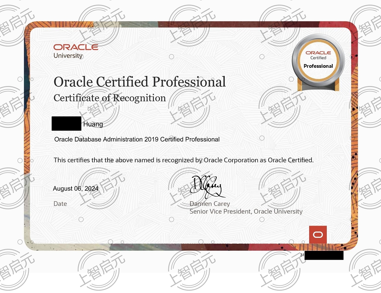Click the "Damien Carey" printed name

(x=210, y=204)
